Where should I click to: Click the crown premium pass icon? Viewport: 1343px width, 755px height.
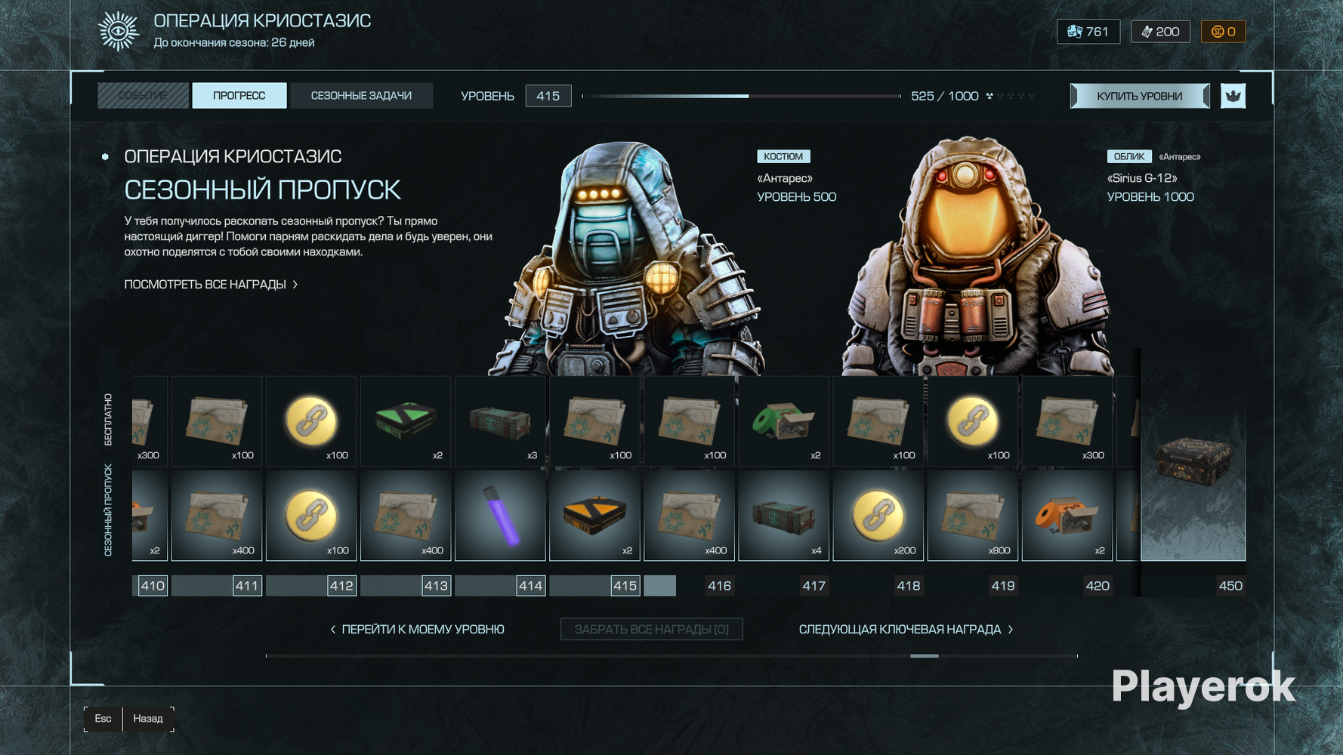pos(1233,96)
